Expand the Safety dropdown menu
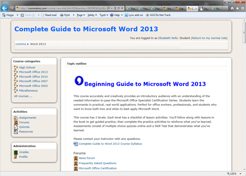The width and height of the screenshot is (246, 176). pyautogui.click(x=92, y=15)
